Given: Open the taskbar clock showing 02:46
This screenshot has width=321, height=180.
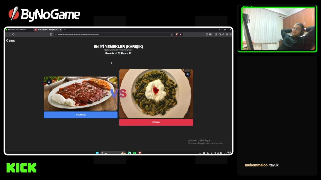Looking at the screenshot, I should pyautogui.click(x=229, y=153).
